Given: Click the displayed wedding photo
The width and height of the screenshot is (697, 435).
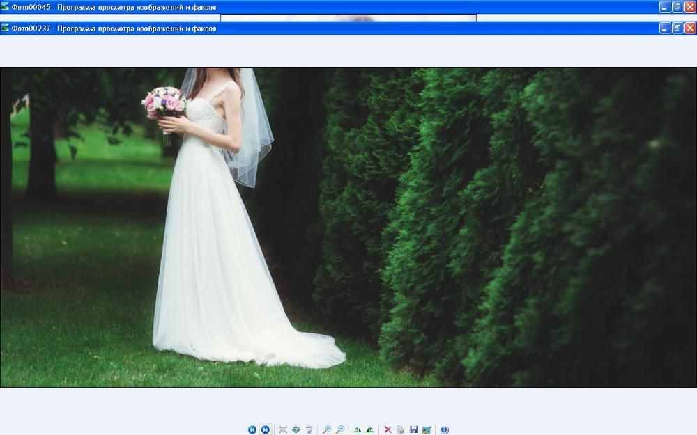Looking at the screenshot, I should [348, 228].
